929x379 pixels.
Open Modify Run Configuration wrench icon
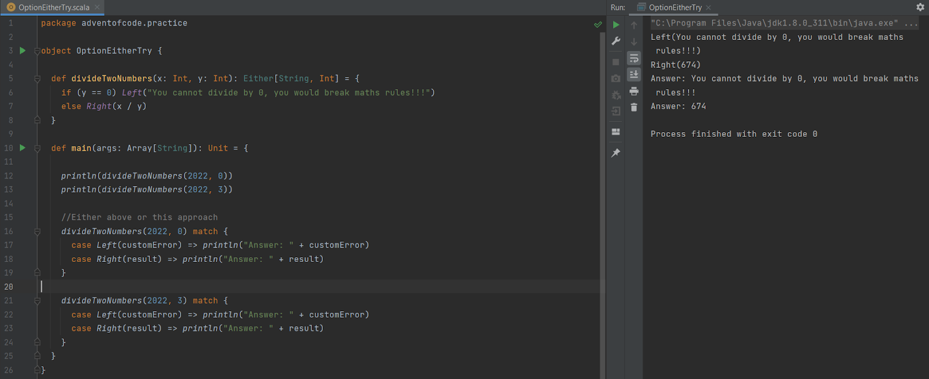616,41
